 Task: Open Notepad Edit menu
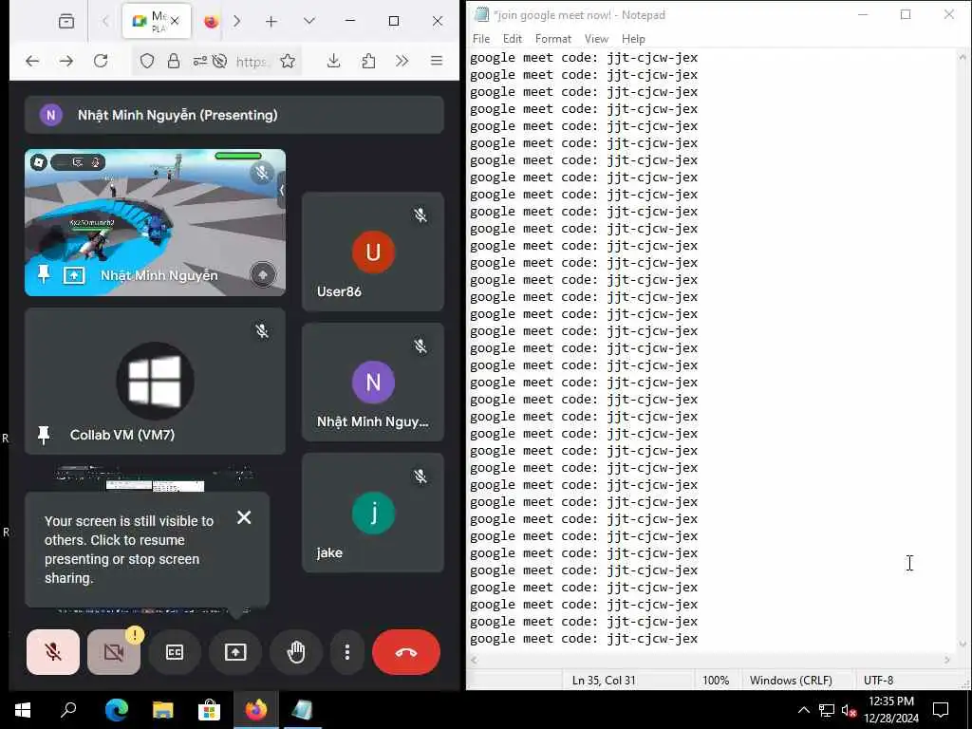pyautogui.click(x=512, y=38)
